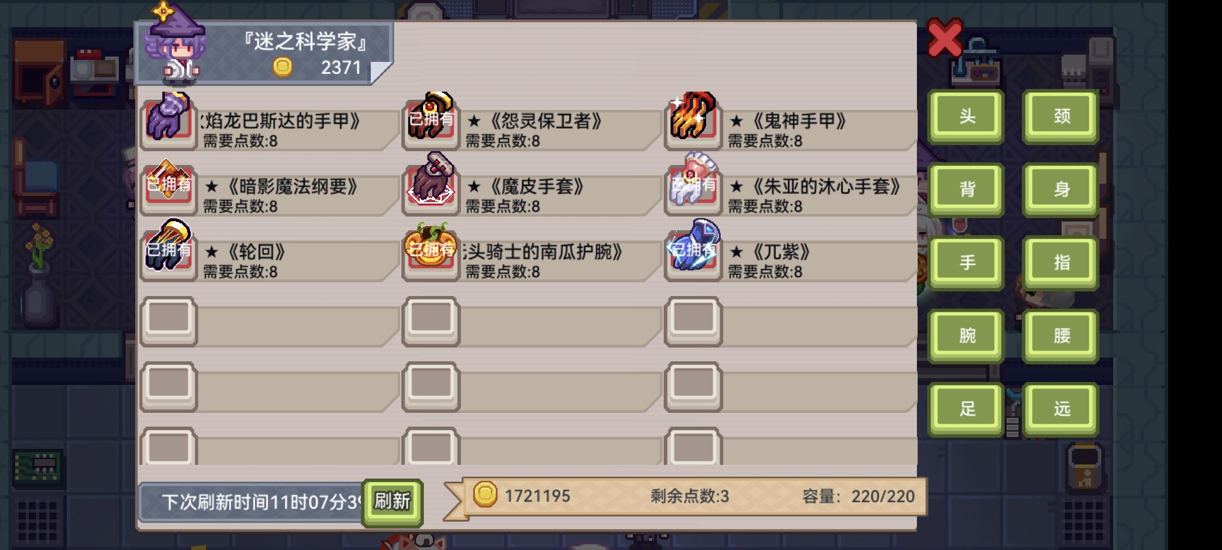1222x550 pixels.
Task: Open the 背 equipment category
Action: 966,189
